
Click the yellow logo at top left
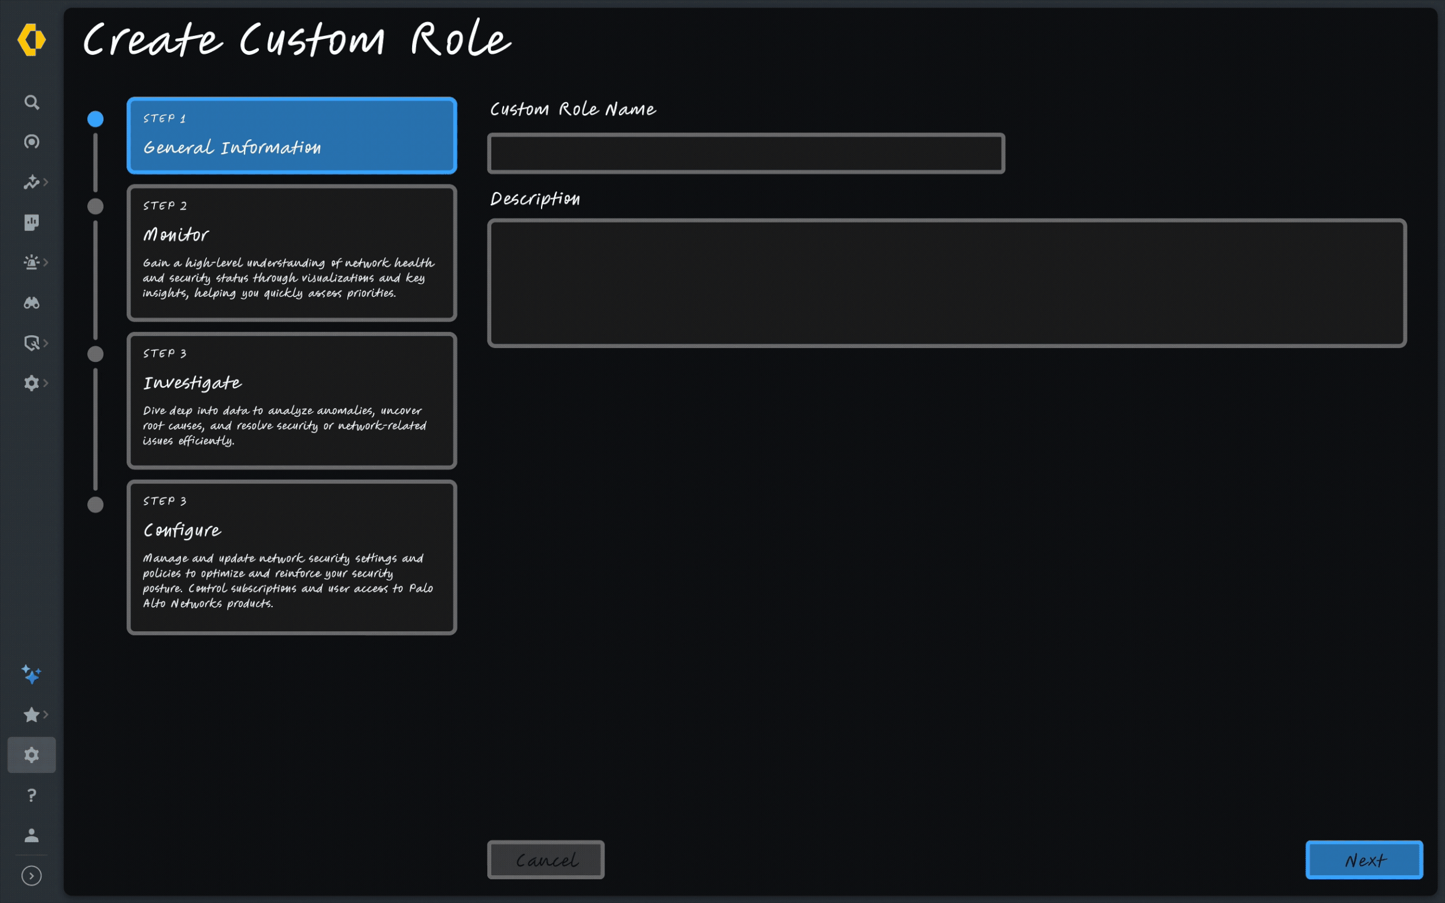tap(32, 40)
